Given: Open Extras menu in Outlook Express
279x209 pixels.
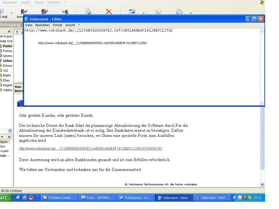Looking at the screenshot, I should click(x=39, y=2).
